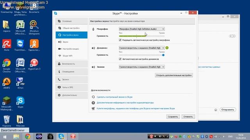Open the Minecraft desktop shortcut
The height and width of the screenshot is (140, 250).
(7, 103)
